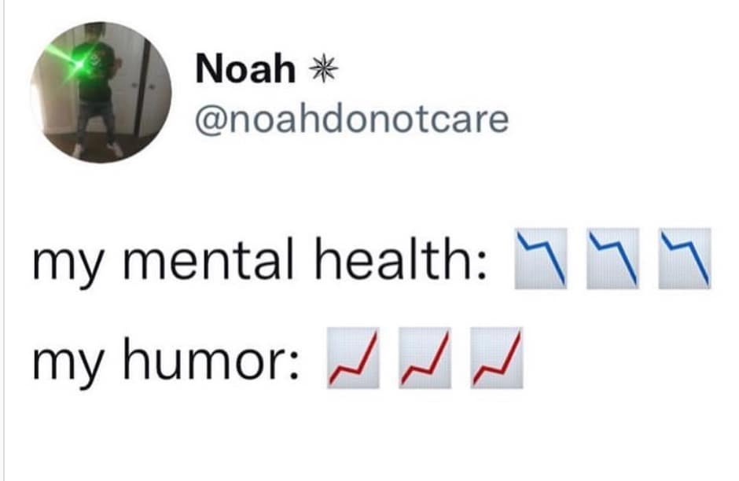Click first blue downward chart emoji
This screenshot has width=739, height=481.
541,258
